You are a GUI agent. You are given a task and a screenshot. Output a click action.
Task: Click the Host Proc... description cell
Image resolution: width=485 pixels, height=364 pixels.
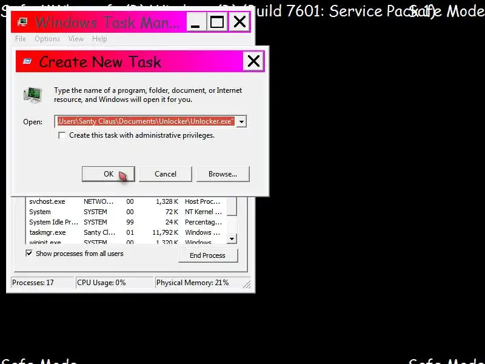pyautogui.click(x=202, y=201)
